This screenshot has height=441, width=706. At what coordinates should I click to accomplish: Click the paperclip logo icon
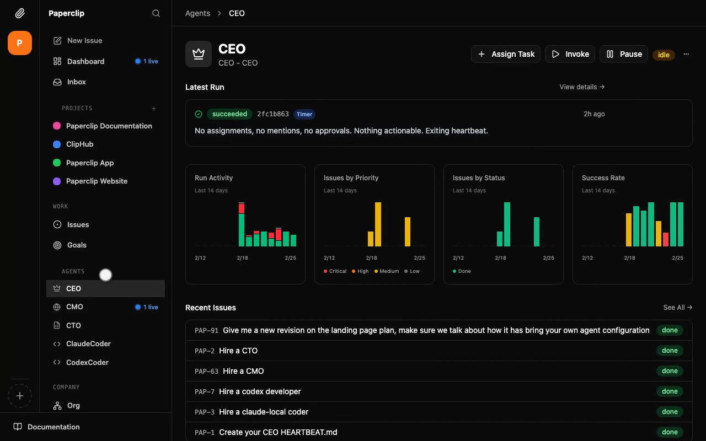[19, 13]
